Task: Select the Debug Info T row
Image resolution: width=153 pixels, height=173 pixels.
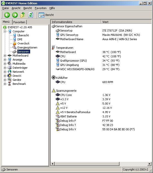Action: (101, 125)
